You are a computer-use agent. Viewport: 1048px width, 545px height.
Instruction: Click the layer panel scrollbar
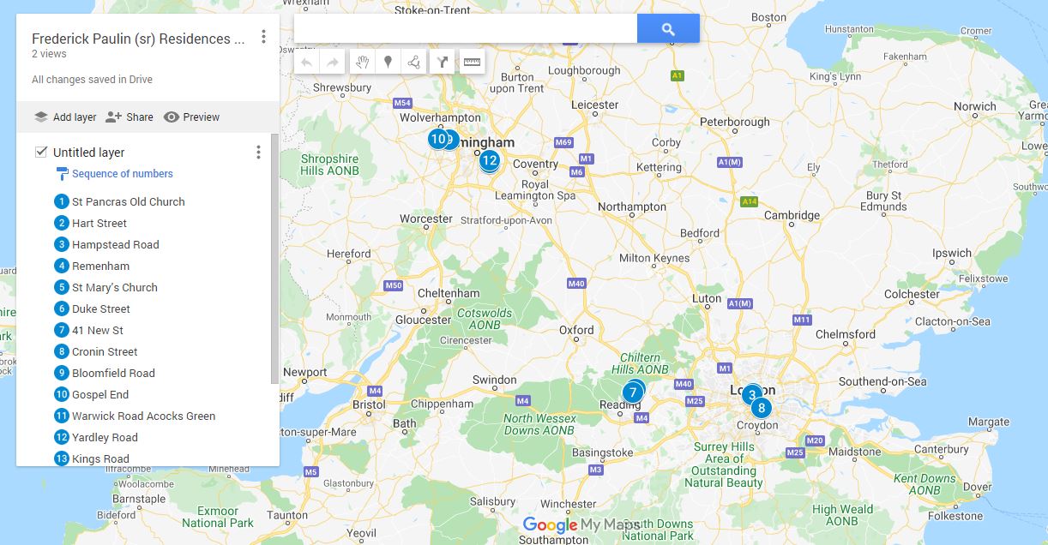274,259
